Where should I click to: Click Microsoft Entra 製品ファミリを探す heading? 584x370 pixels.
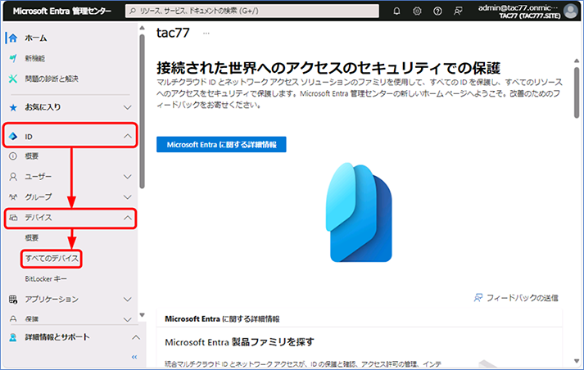(239, 342)
